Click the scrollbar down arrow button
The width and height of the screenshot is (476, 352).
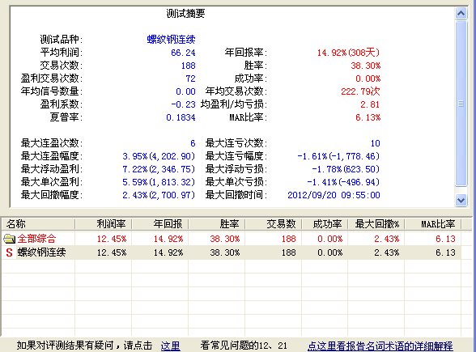(461, 201)
